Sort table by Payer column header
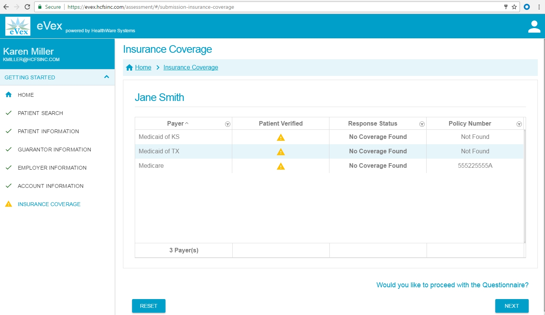 [x=175, y=124]
